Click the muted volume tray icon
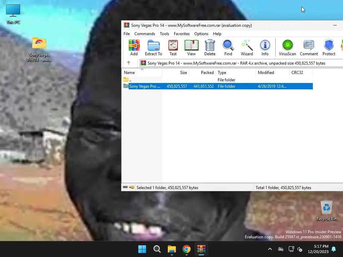The image size is (343, 257). [300, 249]
